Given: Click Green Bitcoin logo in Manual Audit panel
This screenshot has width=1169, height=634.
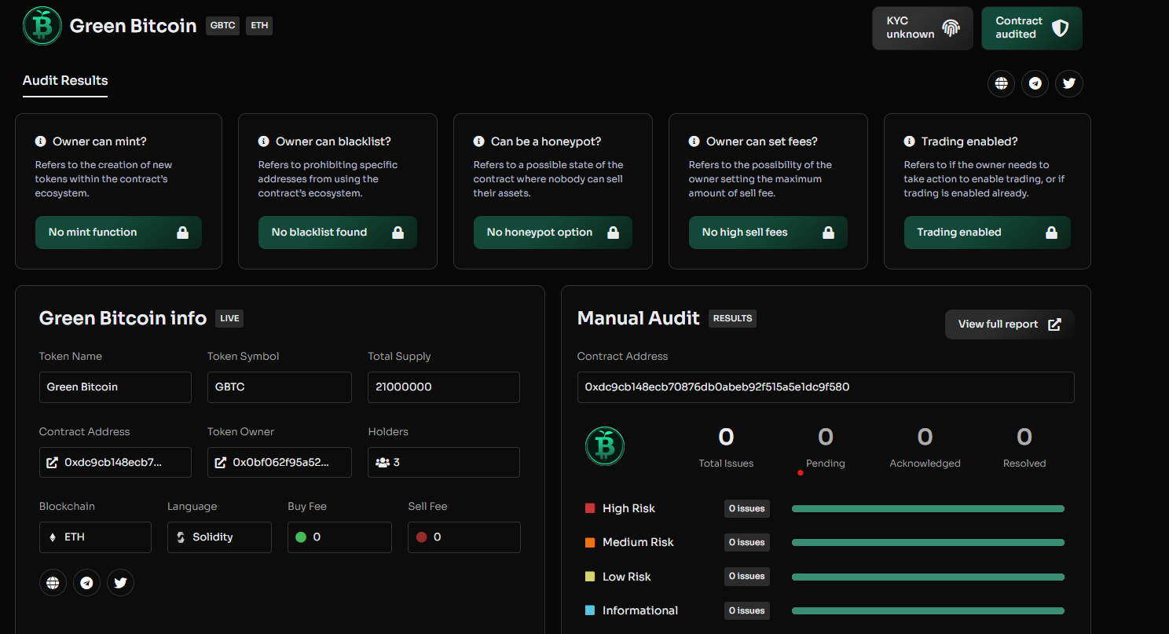Looking at the screenshot, I should (605, 447).
